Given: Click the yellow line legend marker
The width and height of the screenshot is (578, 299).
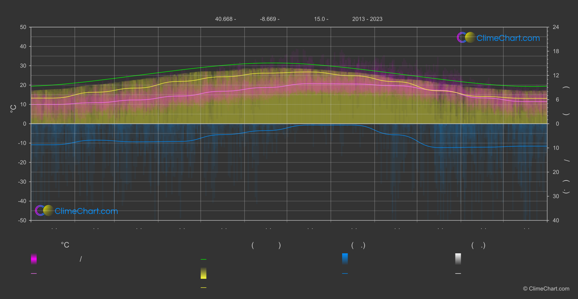Looking at the screenshot, I should click(204, 288).
